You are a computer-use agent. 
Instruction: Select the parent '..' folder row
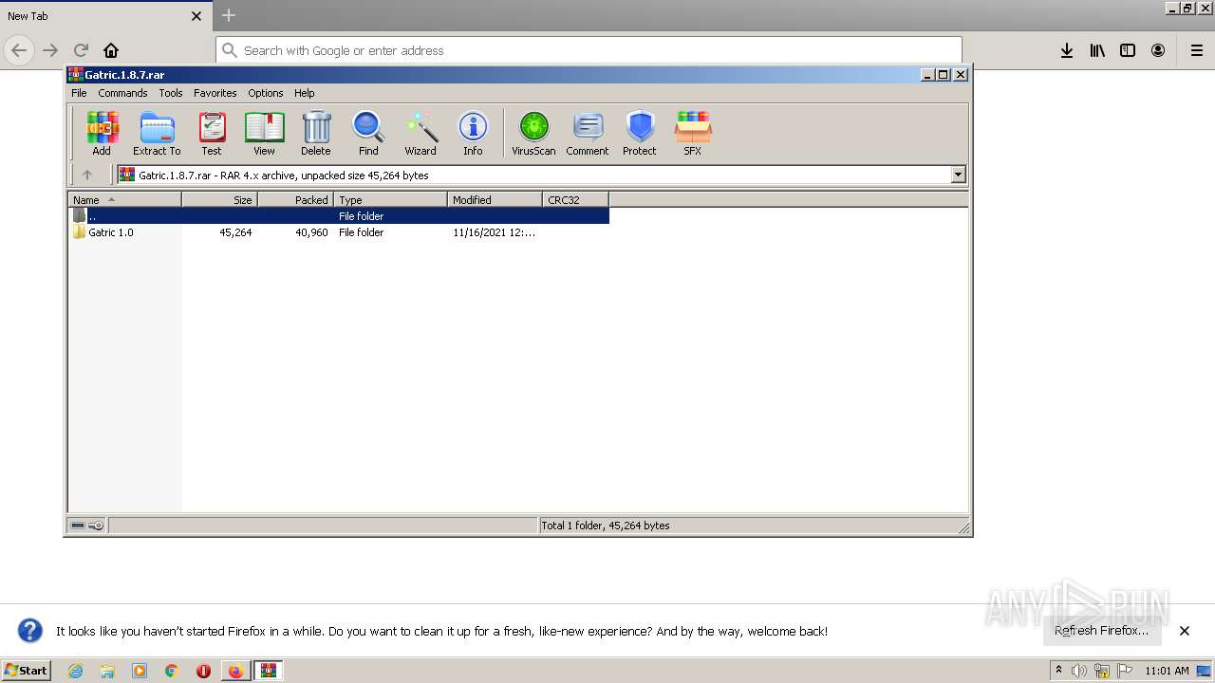click(339, 216)
